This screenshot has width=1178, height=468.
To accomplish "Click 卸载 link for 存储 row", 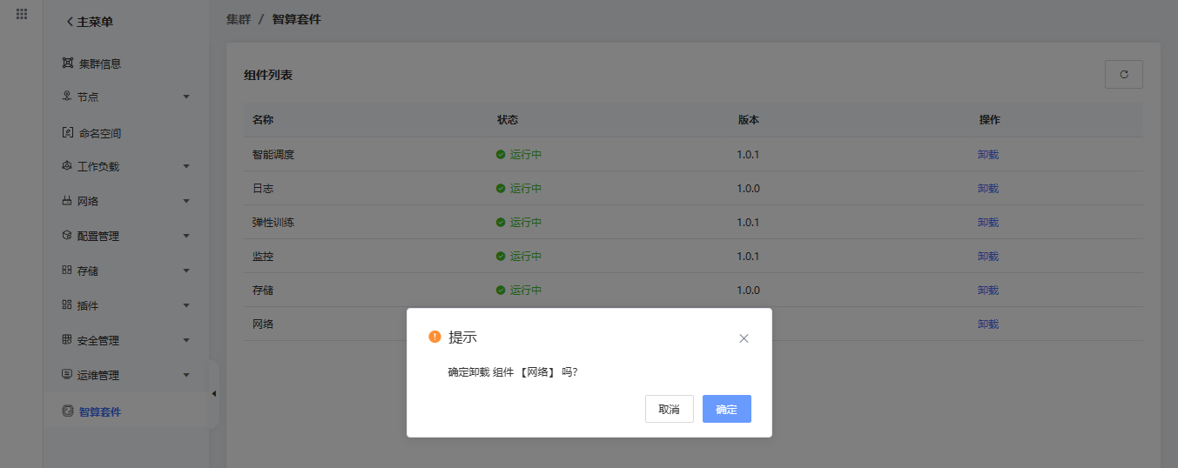I will point(988,291).
